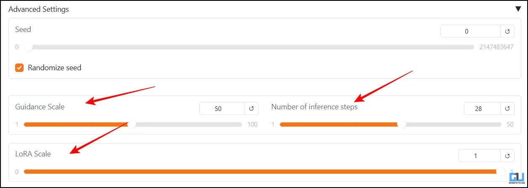The height and width of the screenshot is (188, 528).
Task: Click the Randomize seed label text
Action: click(x=54, y=67)
